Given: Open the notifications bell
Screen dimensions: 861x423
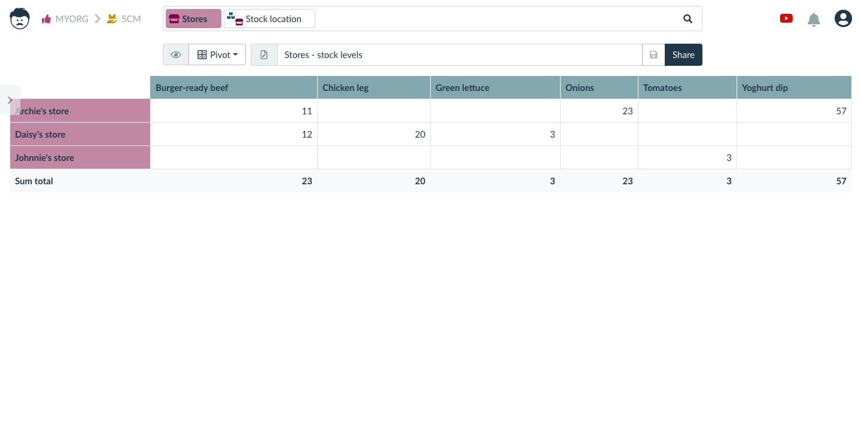Looking at the screenshot, I should [x=814, y=19].
